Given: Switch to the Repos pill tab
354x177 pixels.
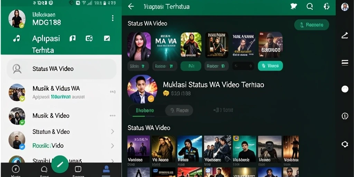Looking at the screenshot, I should pos(179,110).
